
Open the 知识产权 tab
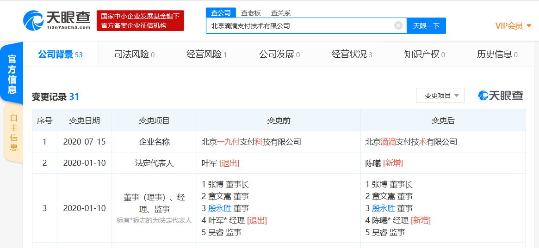click(424, 54)
